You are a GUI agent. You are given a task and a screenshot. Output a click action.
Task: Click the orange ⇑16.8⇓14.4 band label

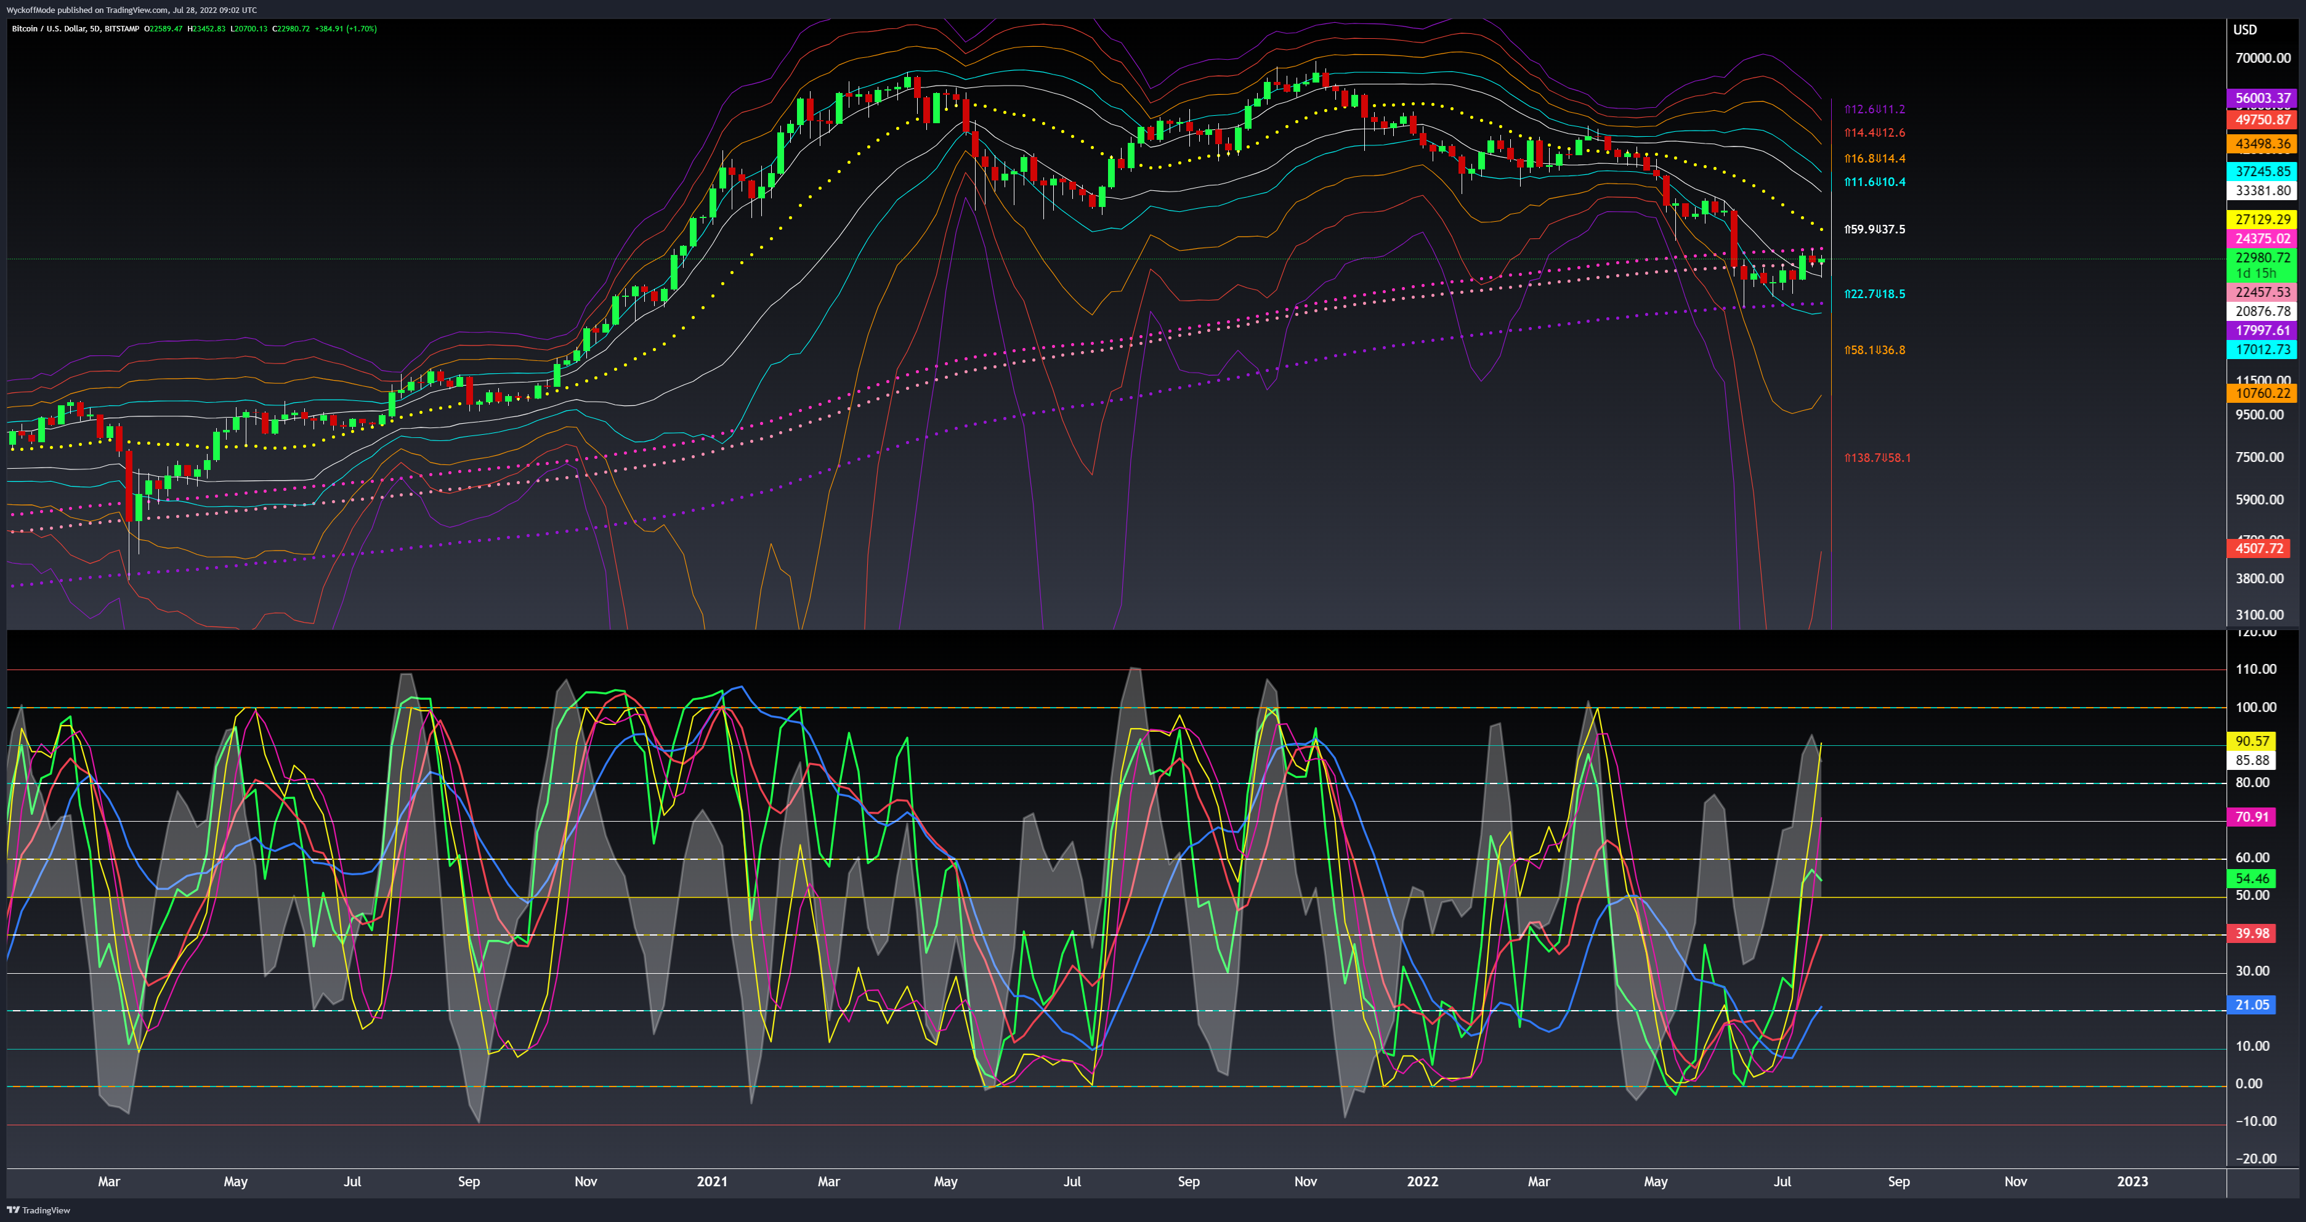1874,158
